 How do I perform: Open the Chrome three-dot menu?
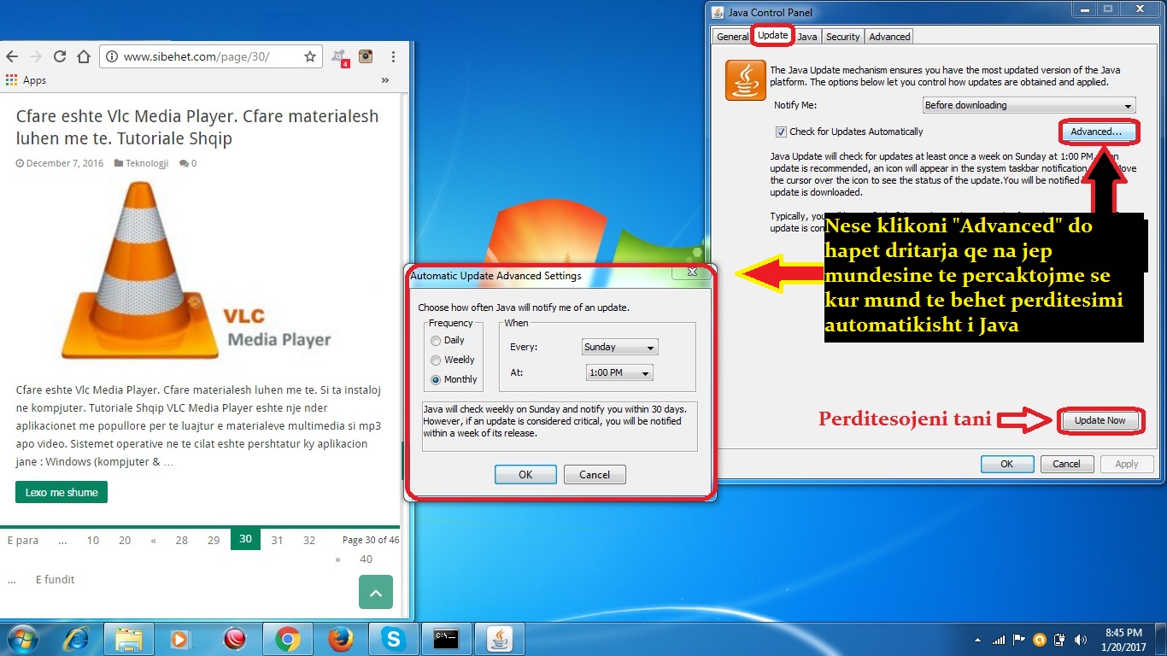pyautogui.click(x=393, y=56)
